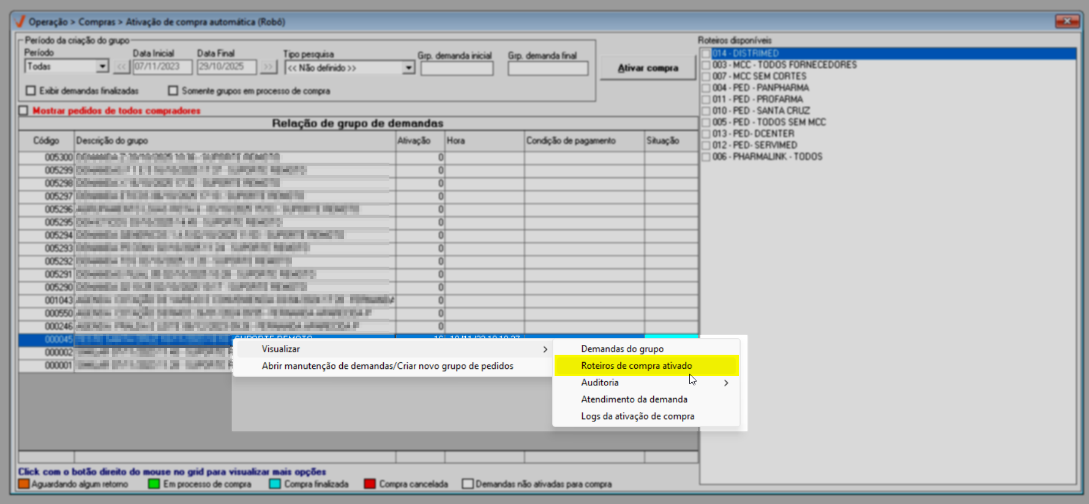Click the Situação column header
Screen dimensions: 1089x504
[x=671, y=141]
